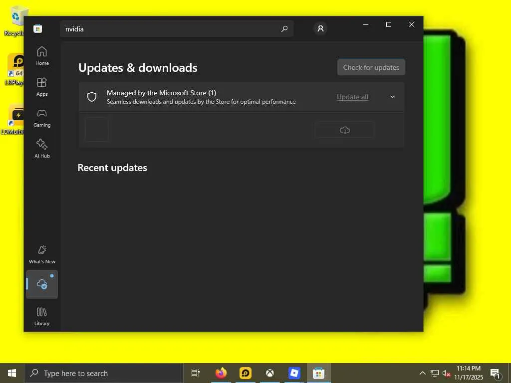Click the muted volume icon in tray

(446, 373)
